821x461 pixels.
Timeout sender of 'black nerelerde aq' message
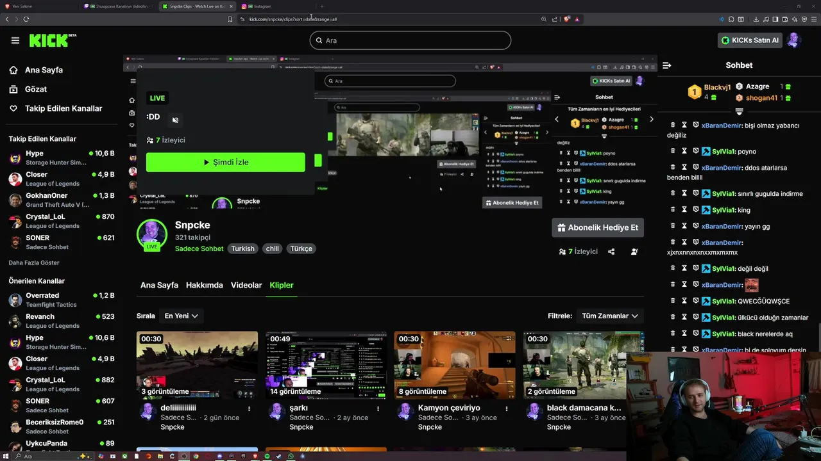click(x=684, y=334)
